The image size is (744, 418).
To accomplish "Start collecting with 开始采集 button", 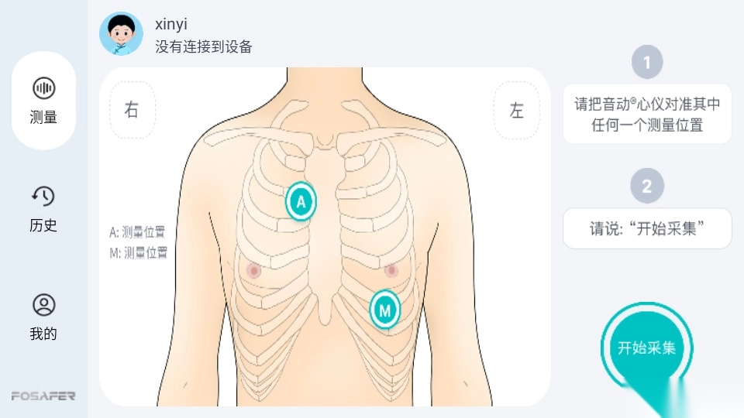I will pyautogui.click(x=646, y=348).
